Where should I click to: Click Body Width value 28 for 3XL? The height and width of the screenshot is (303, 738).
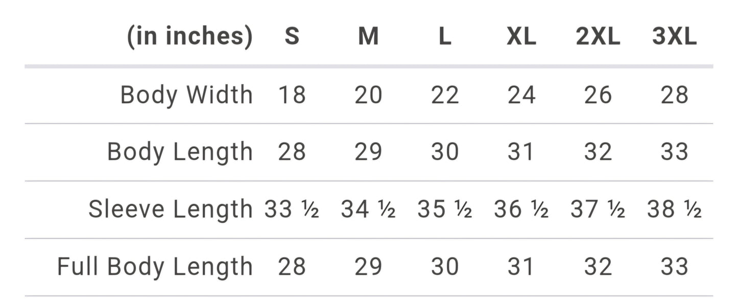tap(675, 95)
